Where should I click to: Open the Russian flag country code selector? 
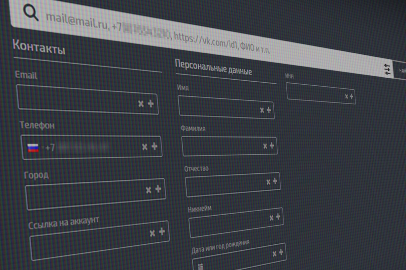pyautogui.click(x=33, y=148)
